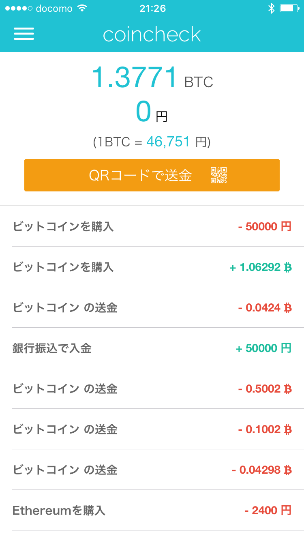Image resolution: width=304 pixels, height=541 pixels.
Task: View the -0.0424 BTC transfer entry
Action: [152, 307]
